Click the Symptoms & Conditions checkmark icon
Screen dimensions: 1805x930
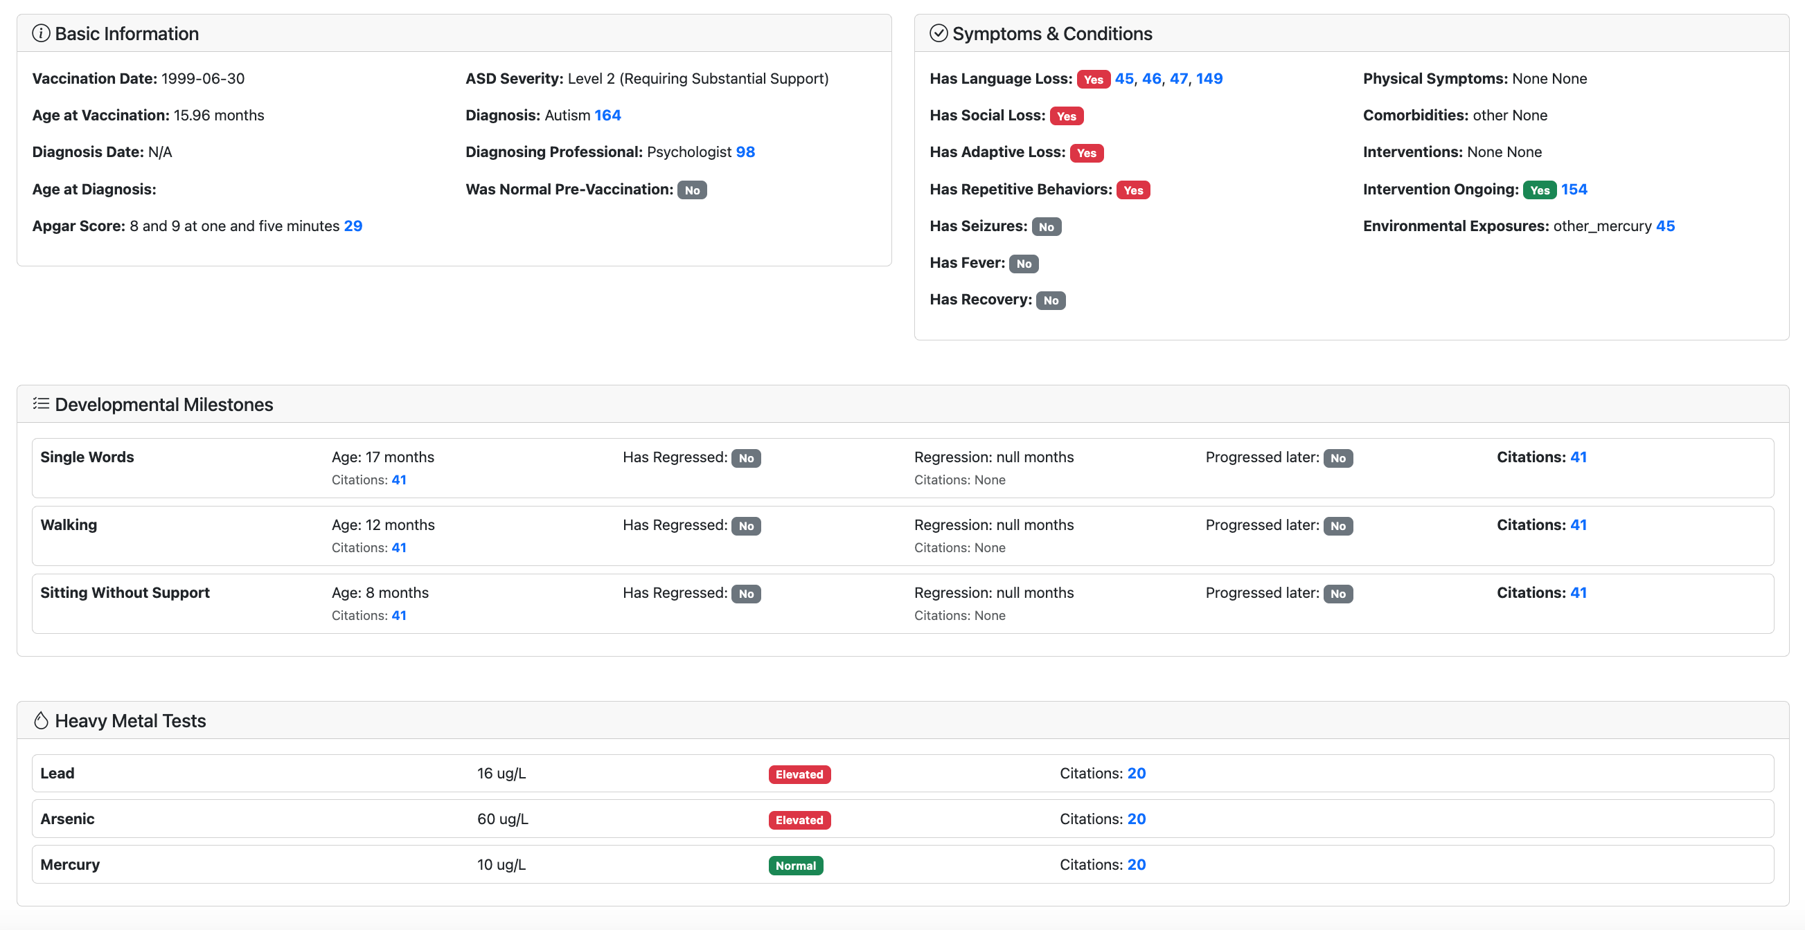[x=939, y=34]
